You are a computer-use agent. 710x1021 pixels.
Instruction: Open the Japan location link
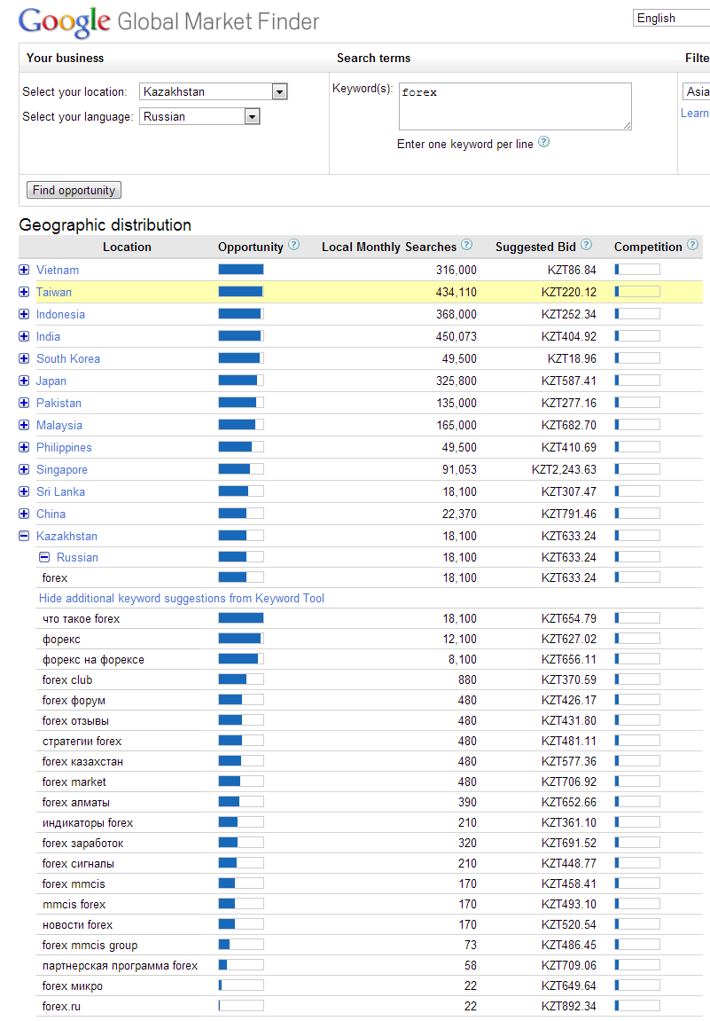click(x=51, y=381)
